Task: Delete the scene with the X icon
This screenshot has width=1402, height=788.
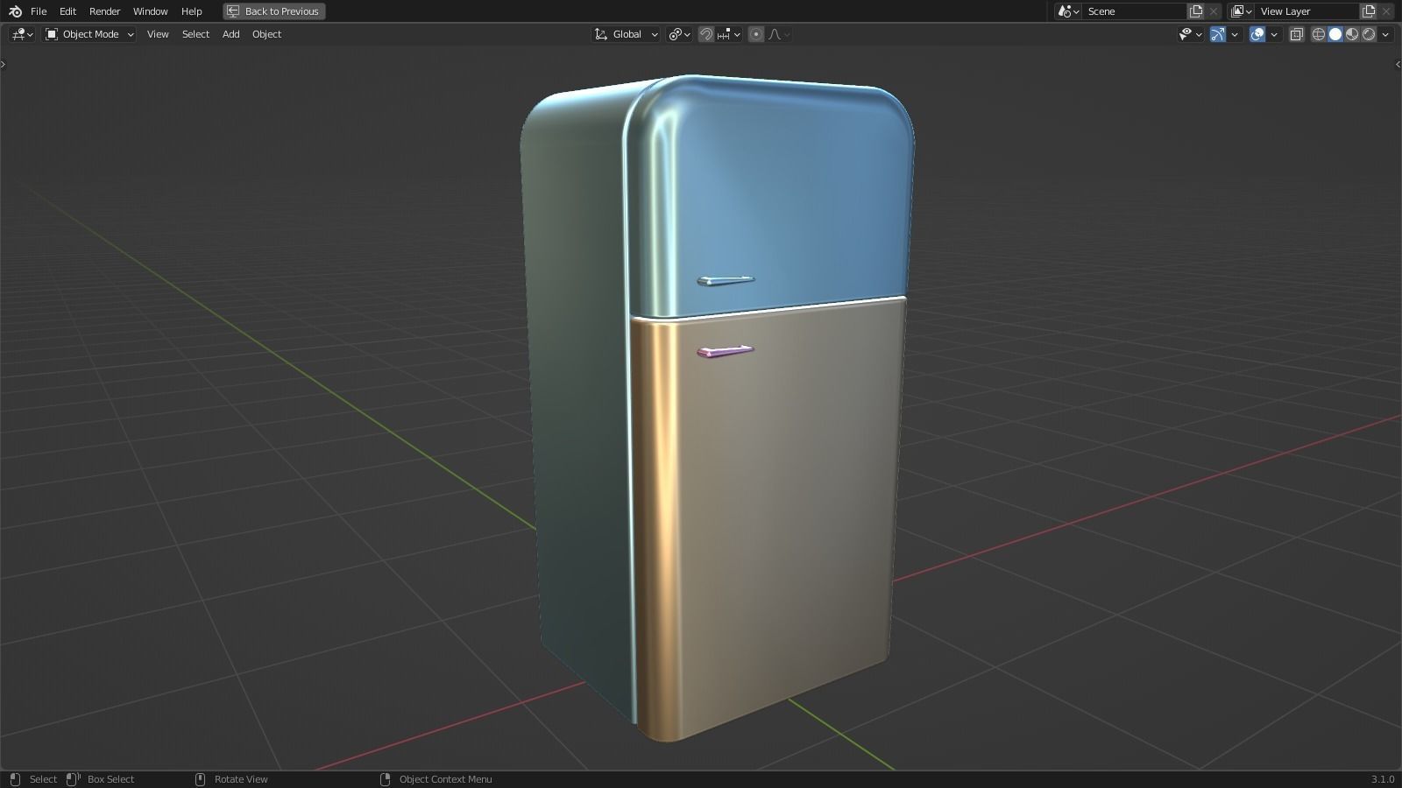Action: tap(1214, 11)
